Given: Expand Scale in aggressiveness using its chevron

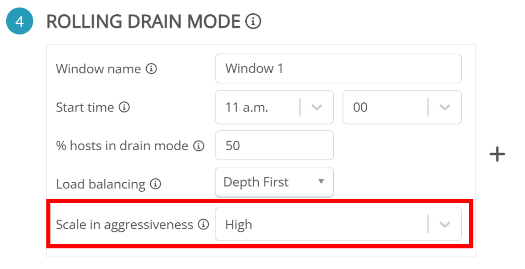Looking at the screenshot, I should (x=445, y=225).
